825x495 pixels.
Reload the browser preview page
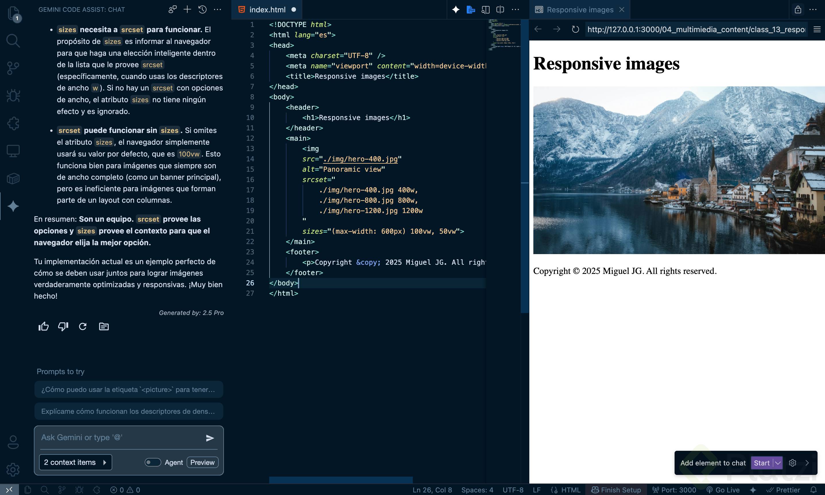(x=575, y=29)
